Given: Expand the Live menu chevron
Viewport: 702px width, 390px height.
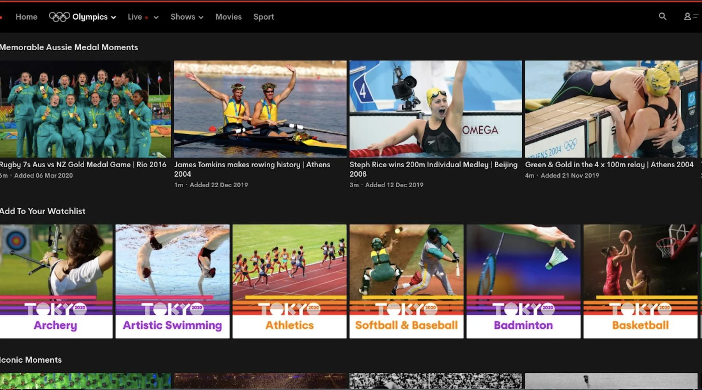Looking at the screenshot, I should pyautogui.click(x=156, y=18).
